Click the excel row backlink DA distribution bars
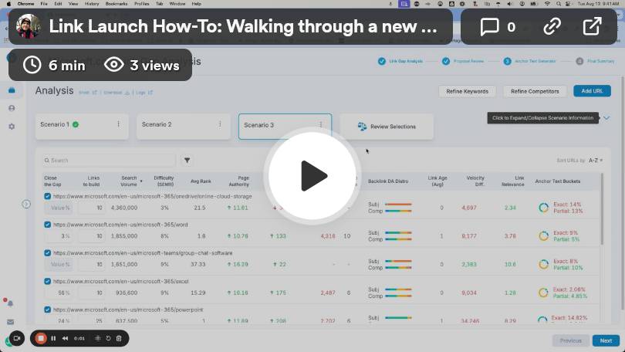 pyautogui.click(x=398, y=293)
